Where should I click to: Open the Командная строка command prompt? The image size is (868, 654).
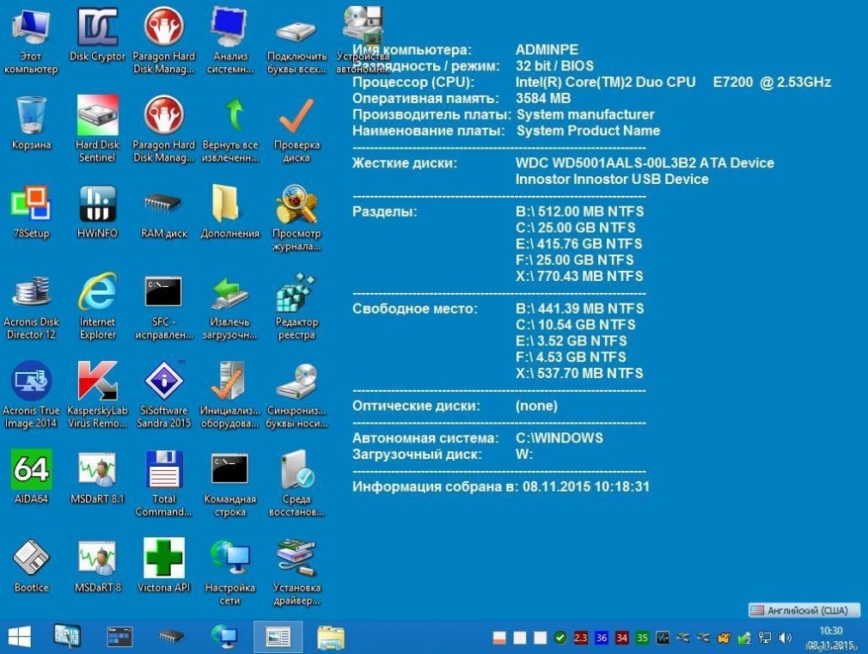230,484
